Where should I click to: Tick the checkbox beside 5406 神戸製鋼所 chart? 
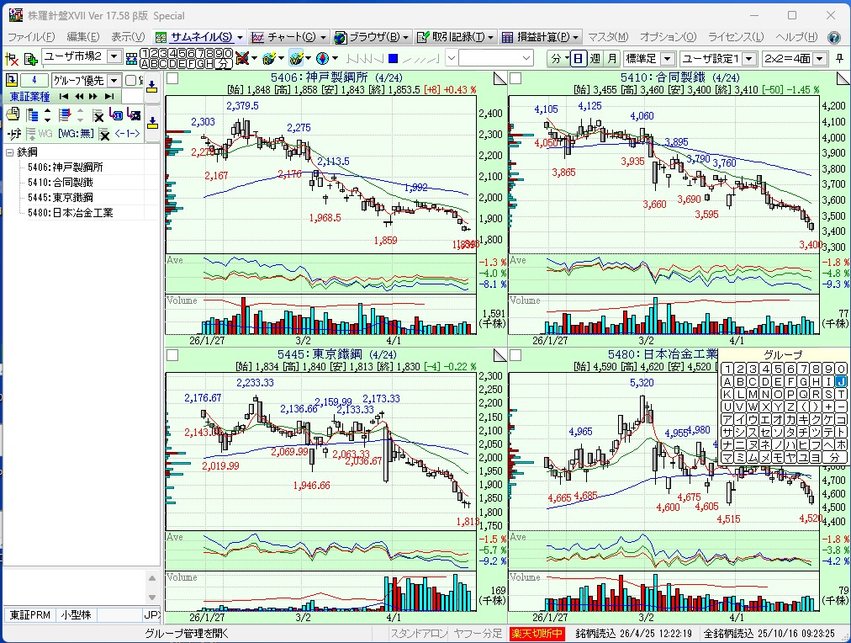pyautogui.click(x=172, y=78)
